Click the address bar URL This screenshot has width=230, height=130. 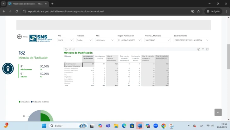click(66, 11)
